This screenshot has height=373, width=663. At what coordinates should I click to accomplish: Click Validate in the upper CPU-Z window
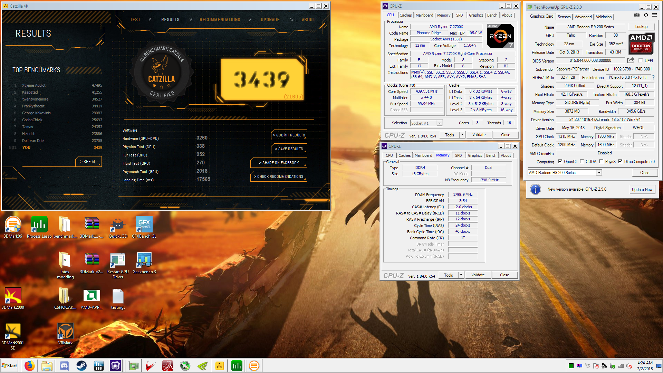[x=479, y=135]
